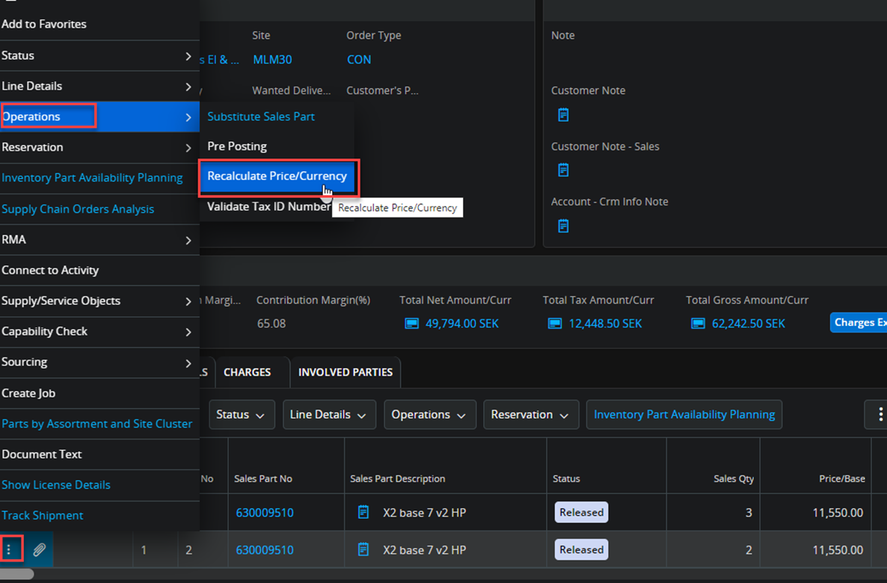Click Track Shipment in the context menu
Image resolution: width=887 pixels, height=583 pixels.
coord(43,516)
